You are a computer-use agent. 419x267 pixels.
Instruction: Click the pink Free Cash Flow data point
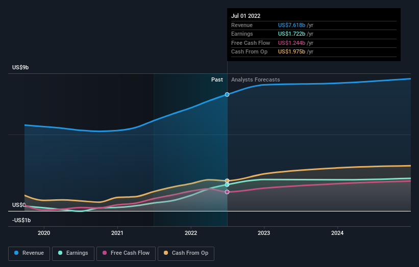227,192
